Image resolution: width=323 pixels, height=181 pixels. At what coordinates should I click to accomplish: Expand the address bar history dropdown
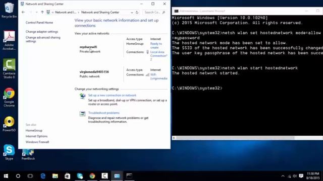132,13
